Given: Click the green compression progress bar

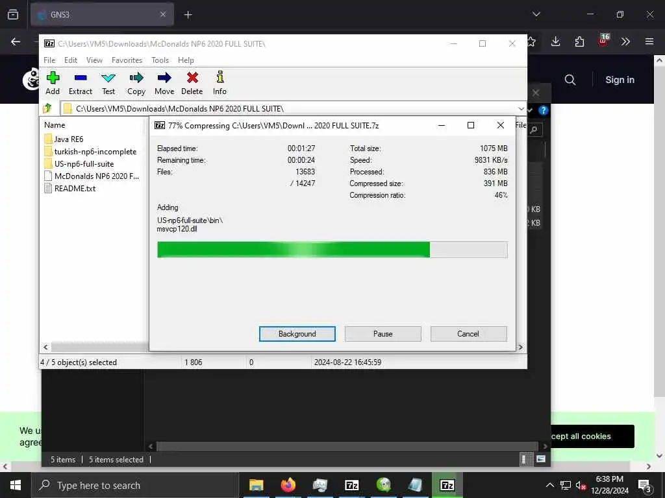Looking at the screenshot, I should [332, 250].
